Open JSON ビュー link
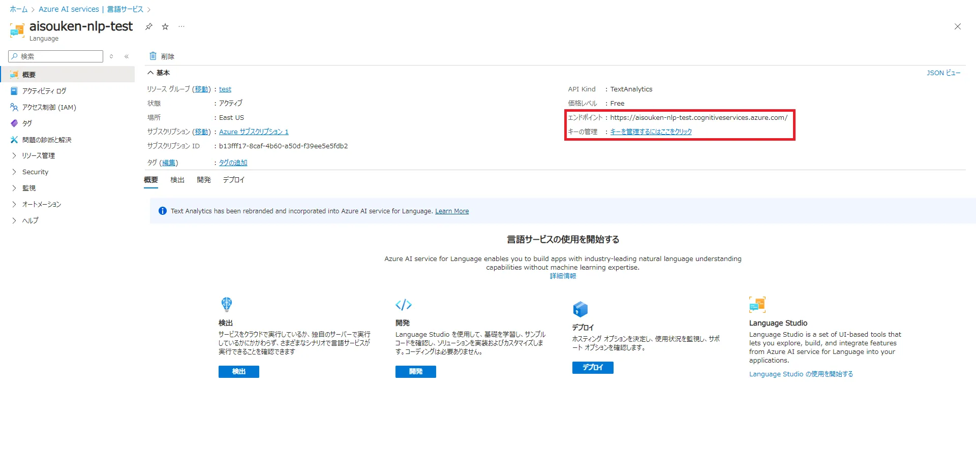976x452 pixels. tap(943, 73)
